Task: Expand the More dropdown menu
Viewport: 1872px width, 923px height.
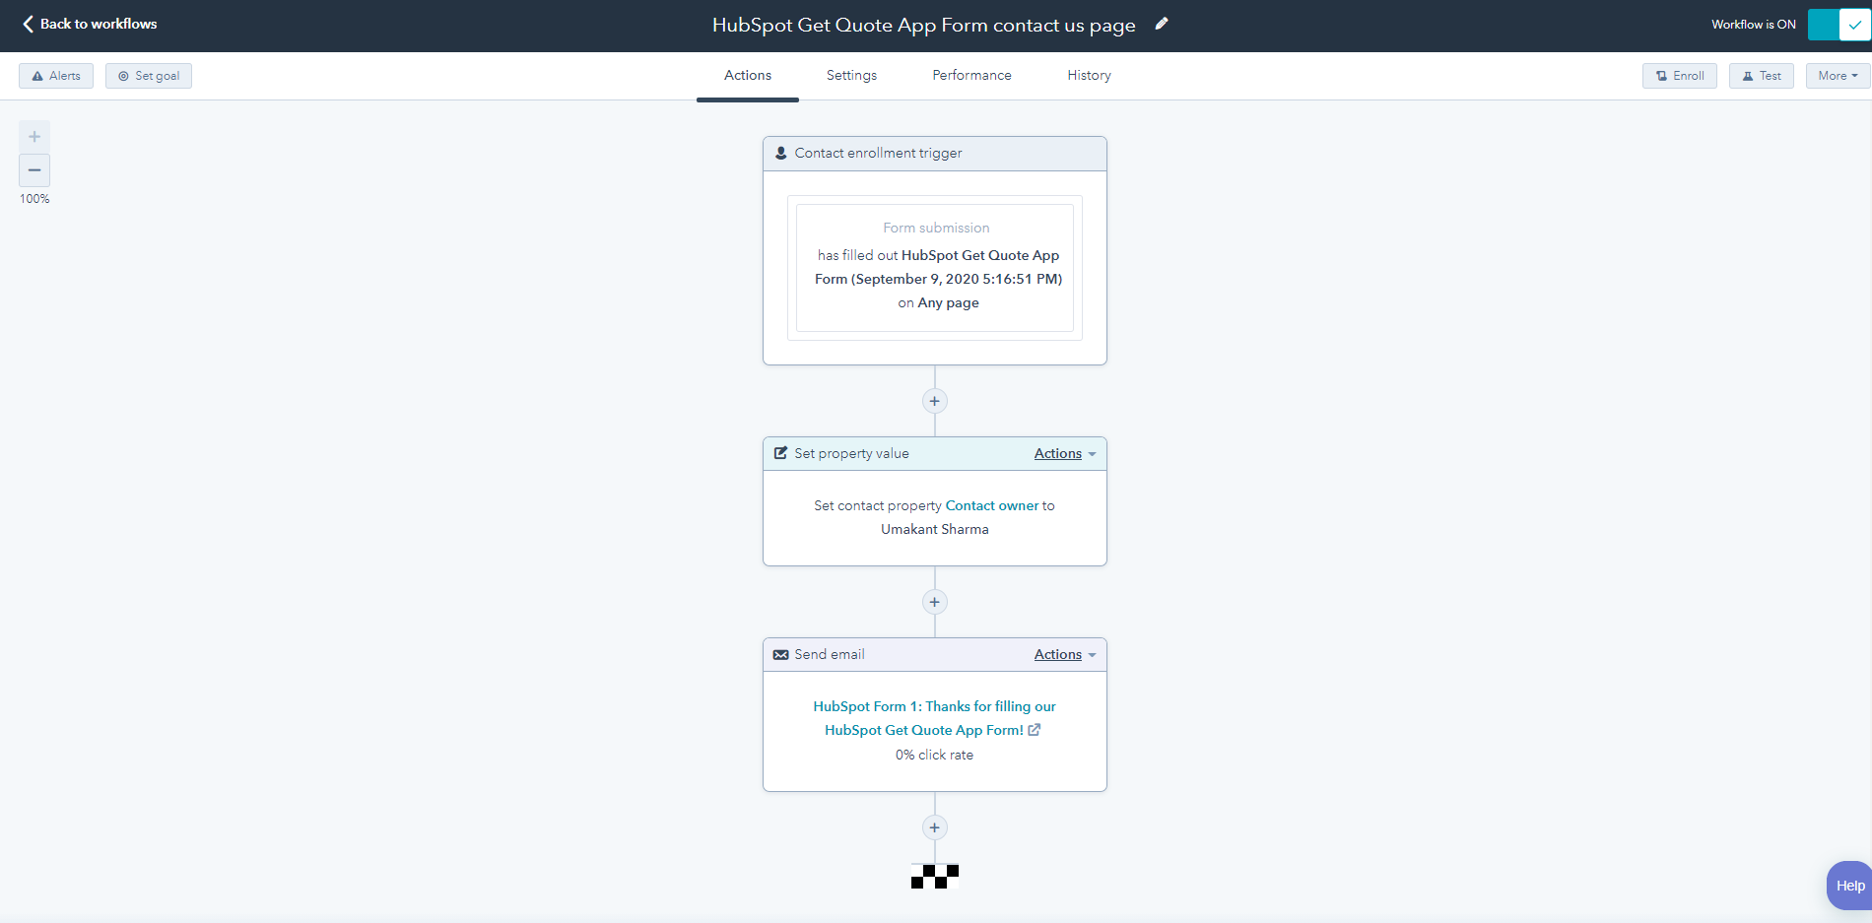Action: click(x=1836, y=75)
